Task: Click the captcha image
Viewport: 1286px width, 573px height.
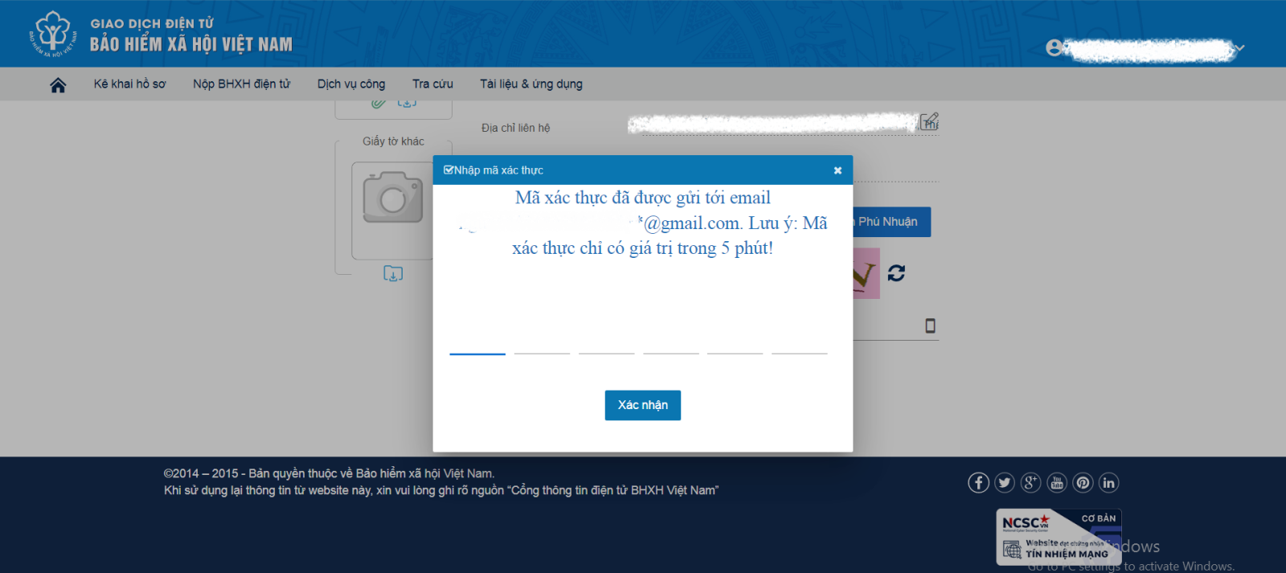Action: tap(866, 273)
